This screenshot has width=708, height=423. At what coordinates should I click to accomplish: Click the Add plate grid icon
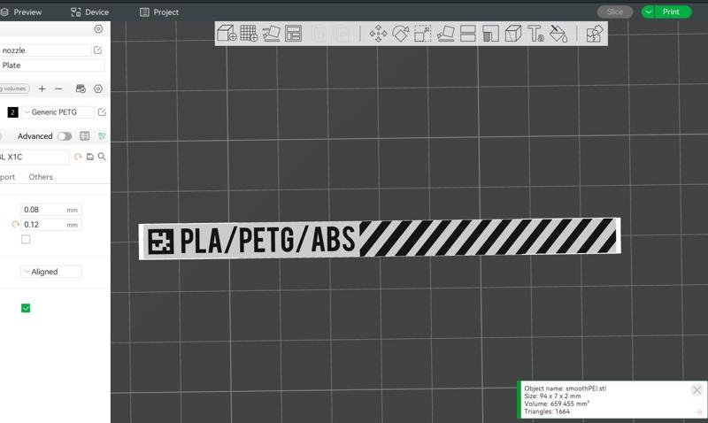click(x=249, y=34)
